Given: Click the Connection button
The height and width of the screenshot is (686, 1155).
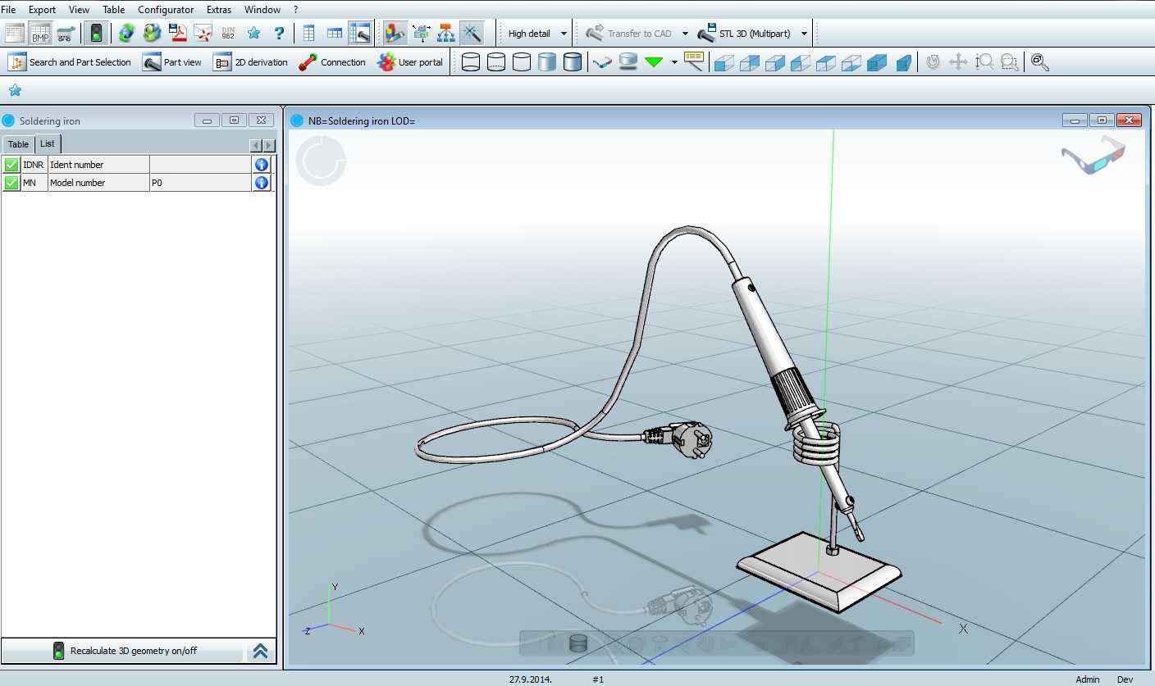Looking at the screenshot, I should [x=332, y=62].
